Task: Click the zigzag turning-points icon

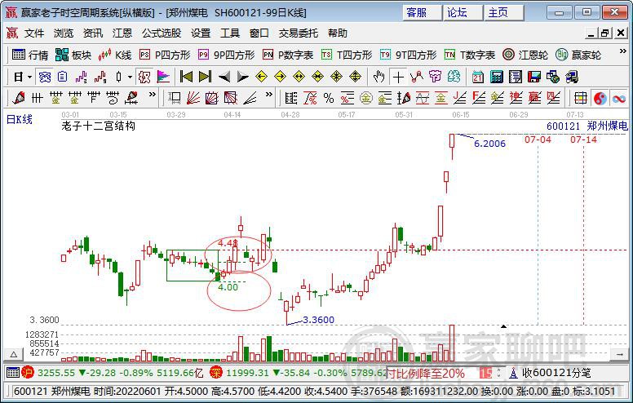Action: pyautogui.click(x=417, y=77)
